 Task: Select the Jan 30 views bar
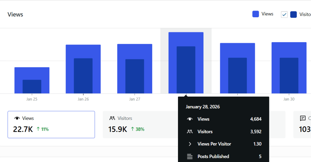tap(289, 50)
